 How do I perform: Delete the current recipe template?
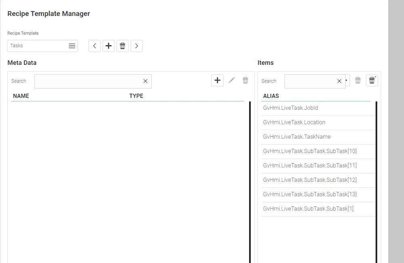point(122,46)
